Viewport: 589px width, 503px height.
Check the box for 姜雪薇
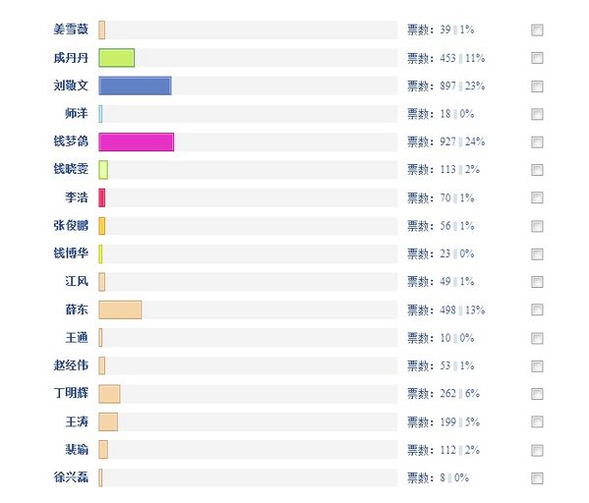click(537, 30)
